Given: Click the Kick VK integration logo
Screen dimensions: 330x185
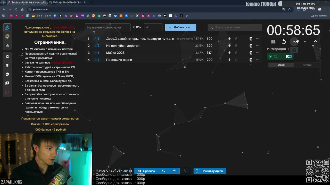Looking at the screenshot, I should pos(289,56).
